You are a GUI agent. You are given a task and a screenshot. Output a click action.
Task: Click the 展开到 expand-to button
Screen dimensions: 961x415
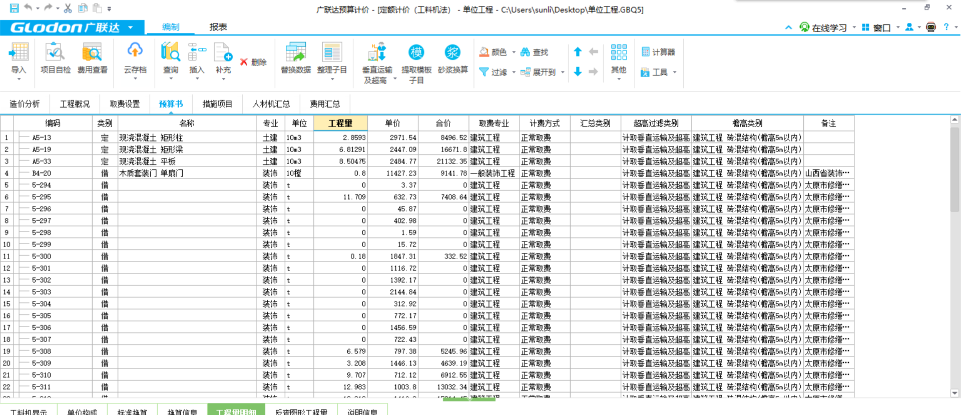(539, 72)
